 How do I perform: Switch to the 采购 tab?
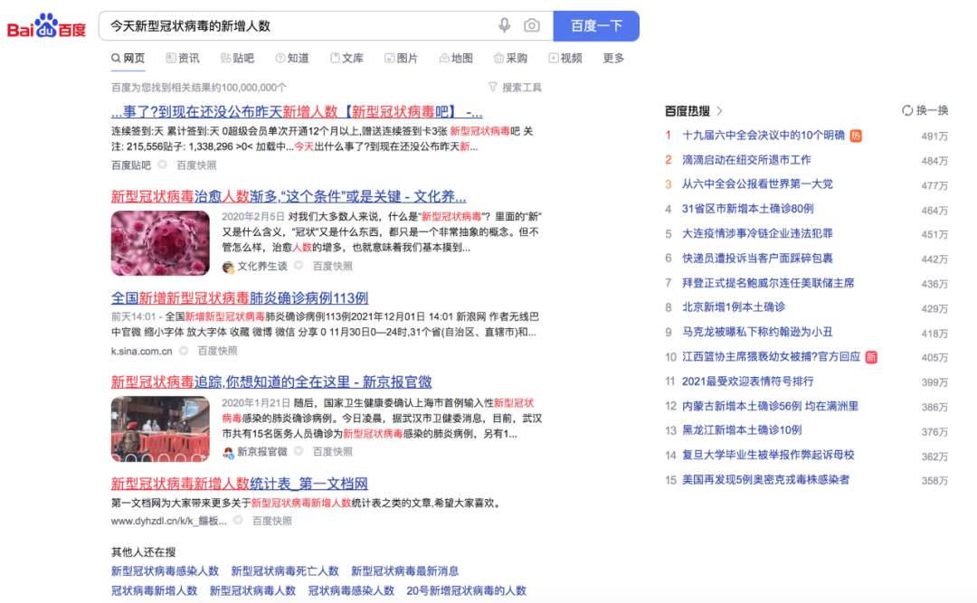click(x=511, y=59)
